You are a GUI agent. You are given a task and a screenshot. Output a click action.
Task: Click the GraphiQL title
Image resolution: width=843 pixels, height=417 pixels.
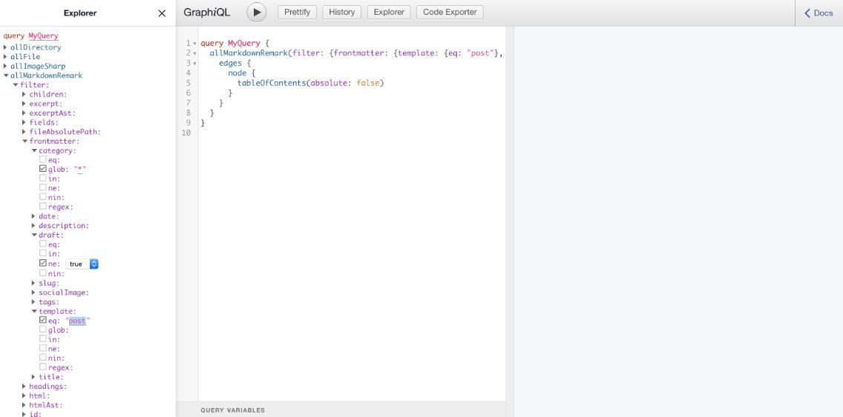207,13
